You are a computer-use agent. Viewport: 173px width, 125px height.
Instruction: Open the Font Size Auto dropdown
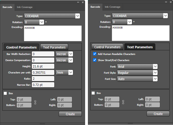click(137, 79)
